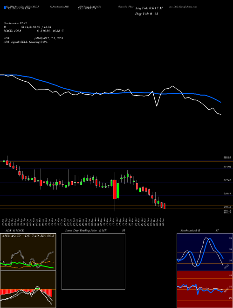Click the 527.67 price axis label

point(228,180)
